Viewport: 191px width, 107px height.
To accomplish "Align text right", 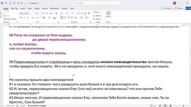I will tap(68, 18).
